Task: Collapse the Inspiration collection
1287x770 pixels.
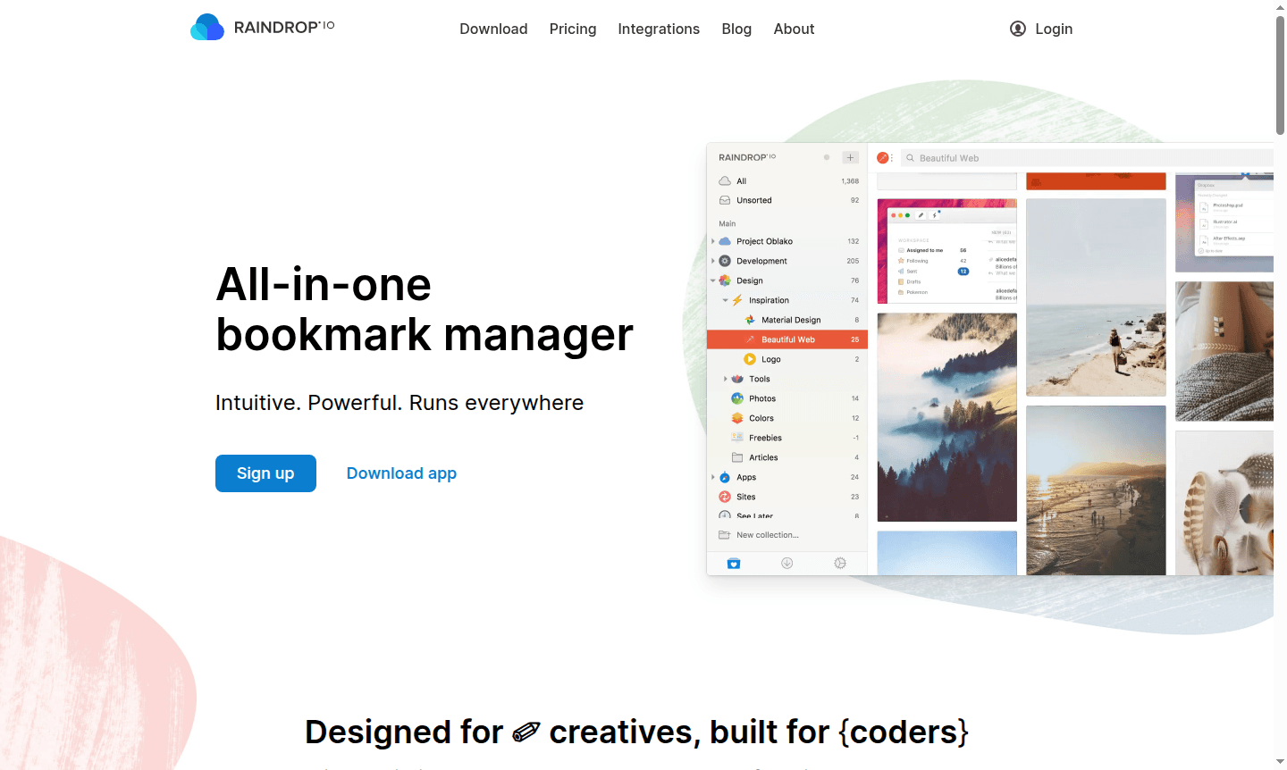Action: 725,300
